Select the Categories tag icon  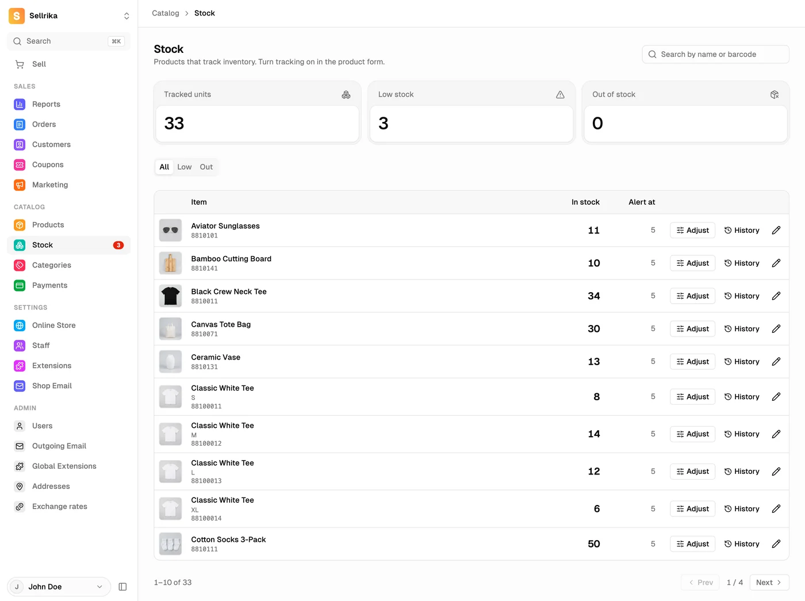click(20, 265)
